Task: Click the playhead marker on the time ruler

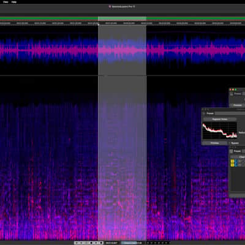Action: point(99,24)
